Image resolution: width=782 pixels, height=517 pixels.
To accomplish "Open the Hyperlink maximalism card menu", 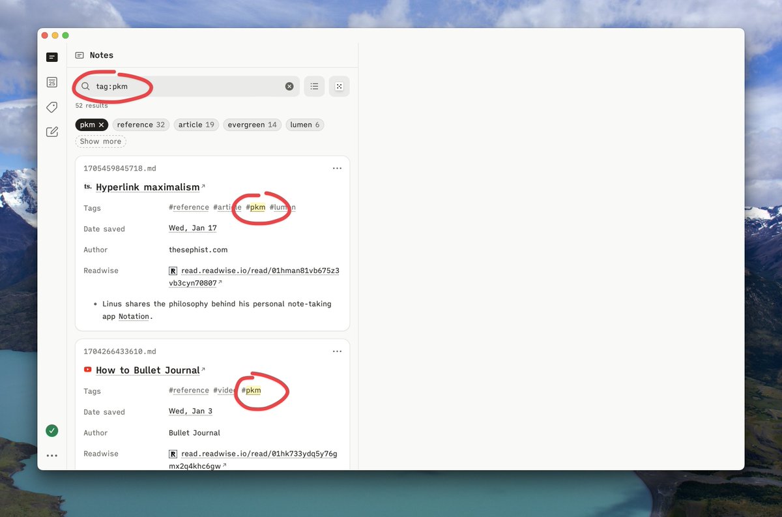I will tap(337, 168).
